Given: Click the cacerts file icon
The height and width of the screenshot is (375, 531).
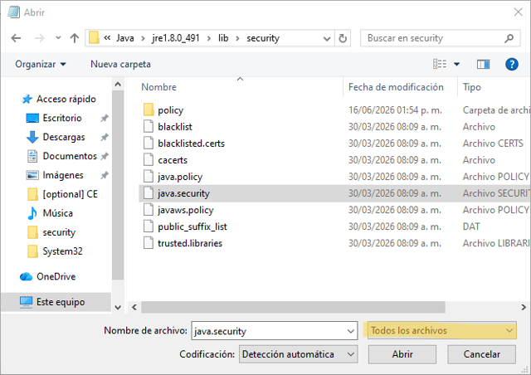Looking at the screenshot, I should click(149, 159).
